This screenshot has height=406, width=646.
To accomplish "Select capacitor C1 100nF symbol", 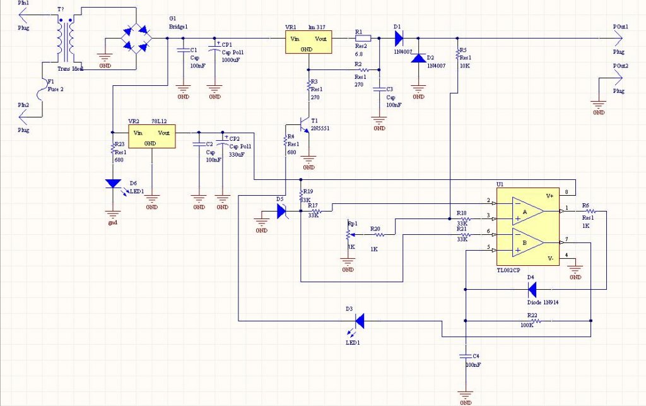I will pos(184,51).
